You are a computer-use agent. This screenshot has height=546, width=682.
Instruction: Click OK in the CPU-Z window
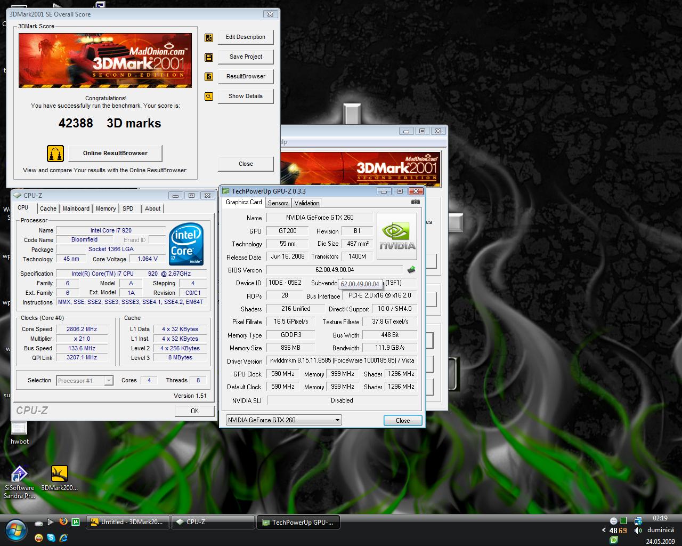pyautogui.click(x=194, y=411)
